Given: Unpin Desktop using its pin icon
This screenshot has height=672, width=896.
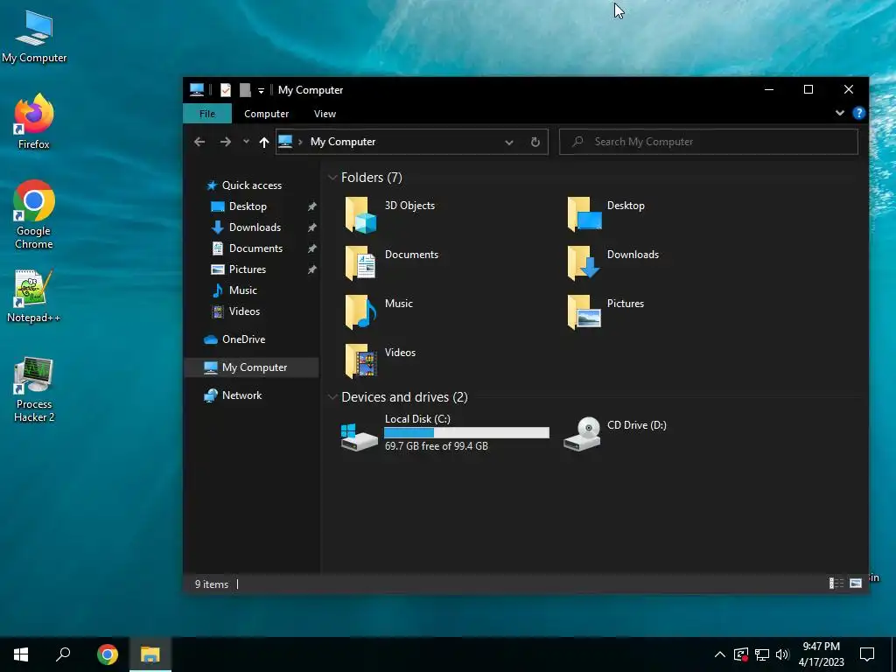Looking at the screenshot, I should [x=312, y=206].
